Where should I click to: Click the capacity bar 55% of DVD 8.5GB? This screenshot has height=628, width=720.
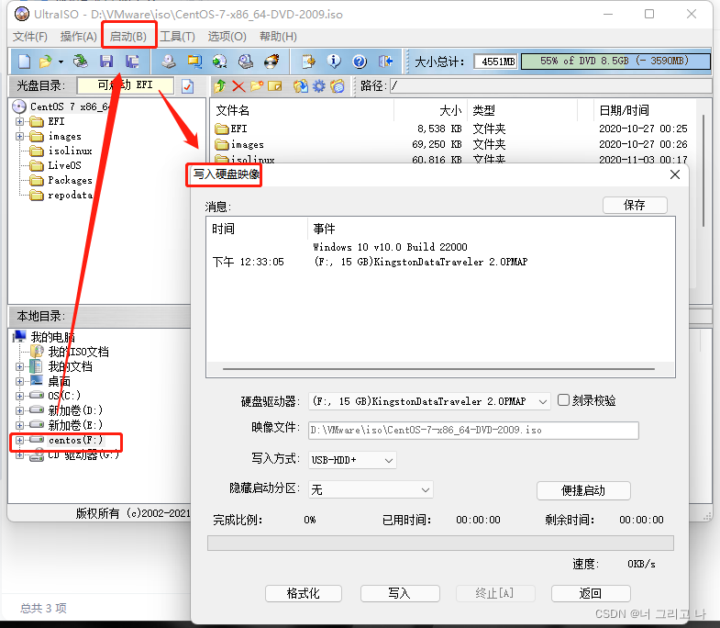(615, 62)
